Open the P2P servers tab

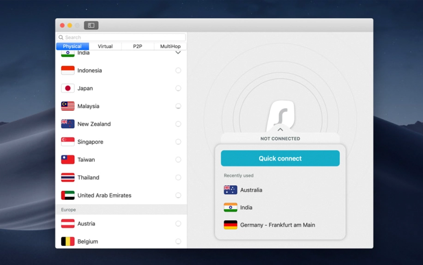point(138,46)
